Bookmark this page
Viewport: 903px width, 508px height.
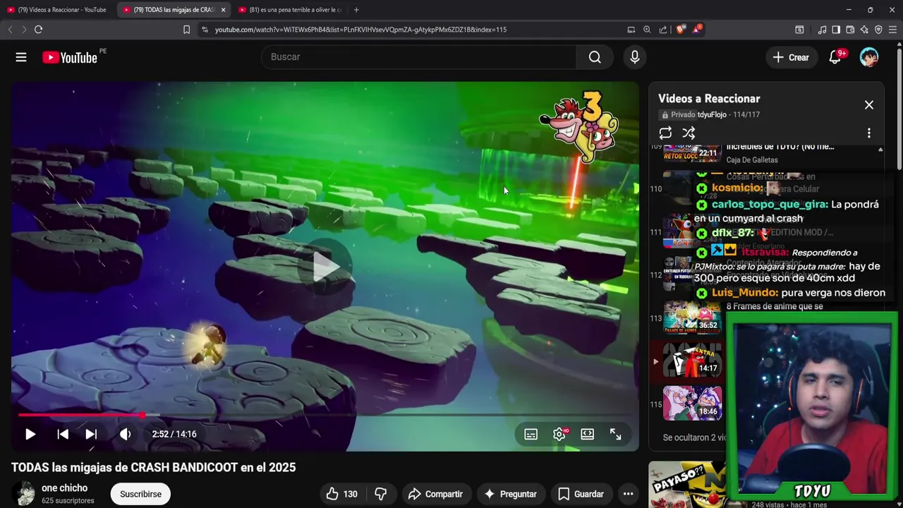[186, 30]
